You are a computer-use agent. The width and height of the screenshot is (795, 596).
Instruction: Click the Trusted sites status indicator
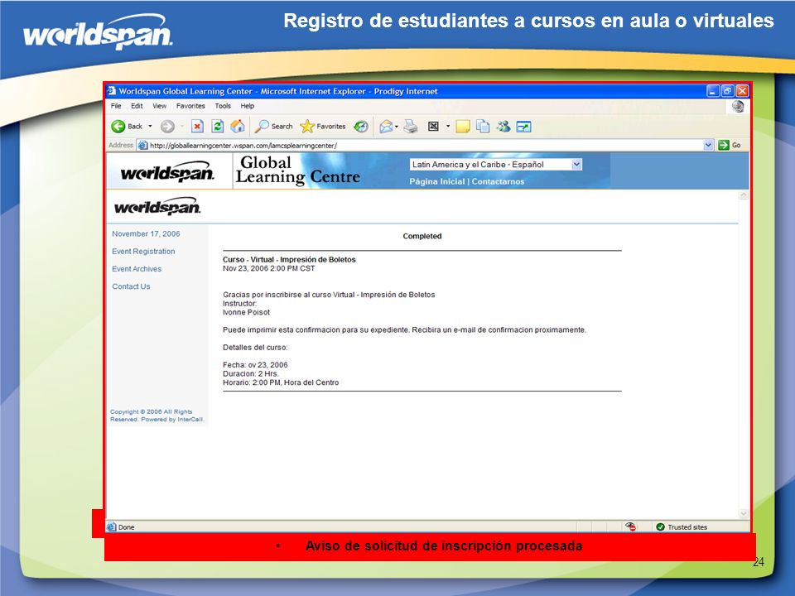(682, 527)
